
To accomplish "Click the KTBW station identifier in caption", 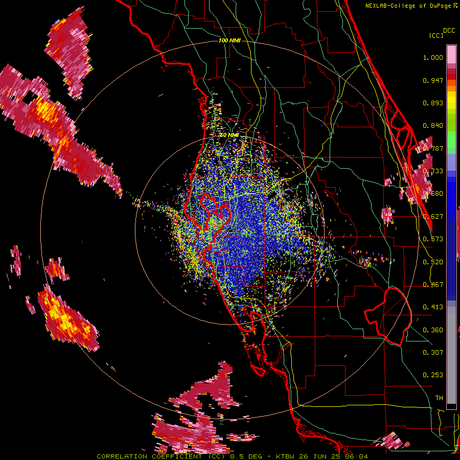I will (x=286, y=456).
